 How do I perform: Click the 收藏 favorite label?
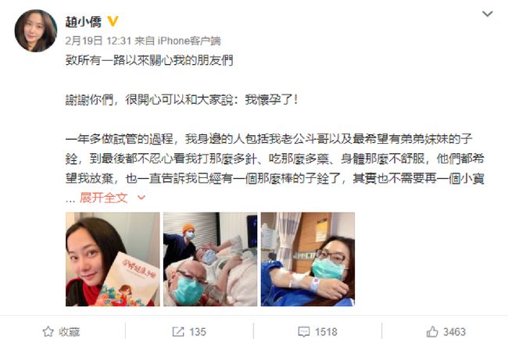pyautogui.click(x=70, y=331)
